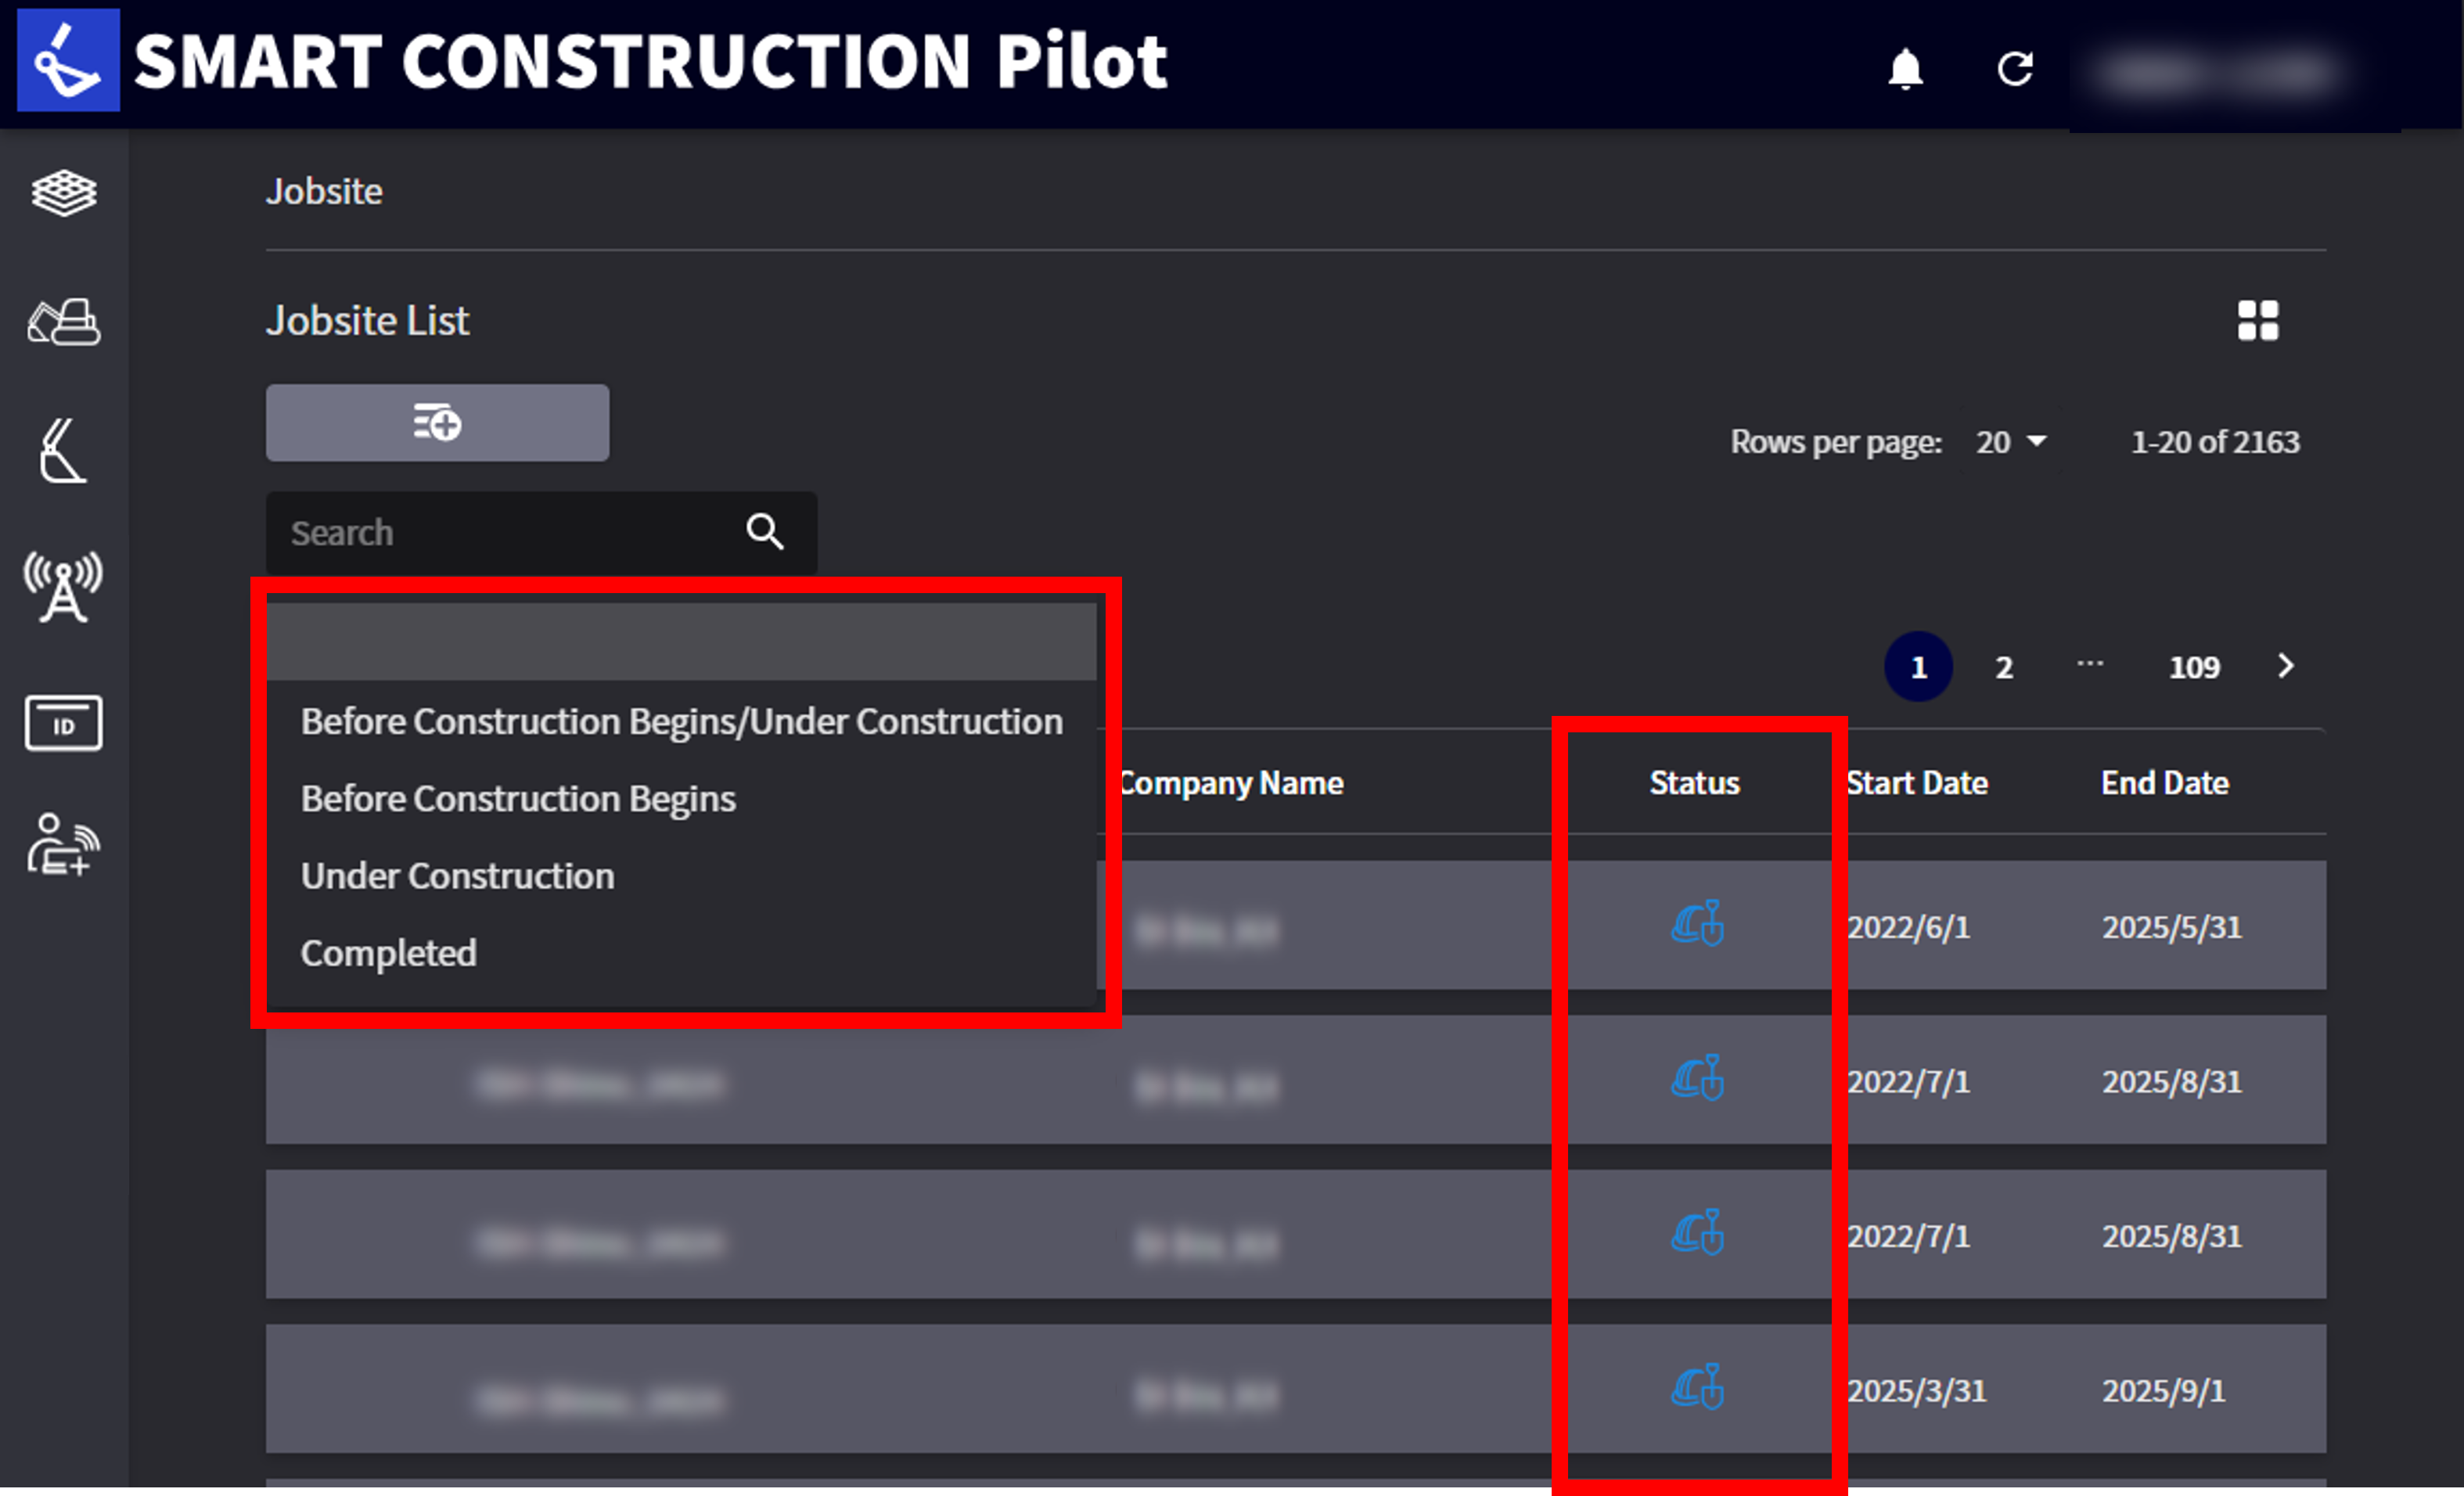Select 'Before Construction Begins/Under Construction' option
The height and width of the screenshot is (1496, 2464).
[681, 722]
